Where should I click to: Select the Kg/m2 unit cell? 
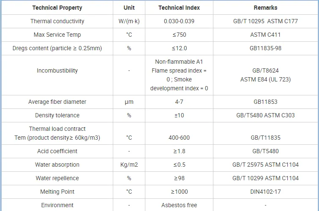(x=129, y=165)
